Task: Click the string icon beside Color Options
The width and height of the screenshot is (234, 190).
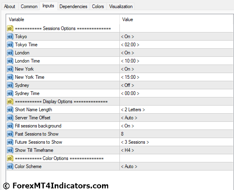Action: point(10,158)
